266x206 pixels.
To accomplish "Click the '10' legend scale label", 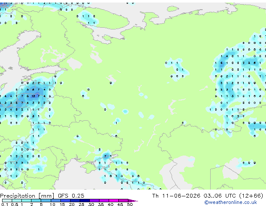I will (52, 204).
